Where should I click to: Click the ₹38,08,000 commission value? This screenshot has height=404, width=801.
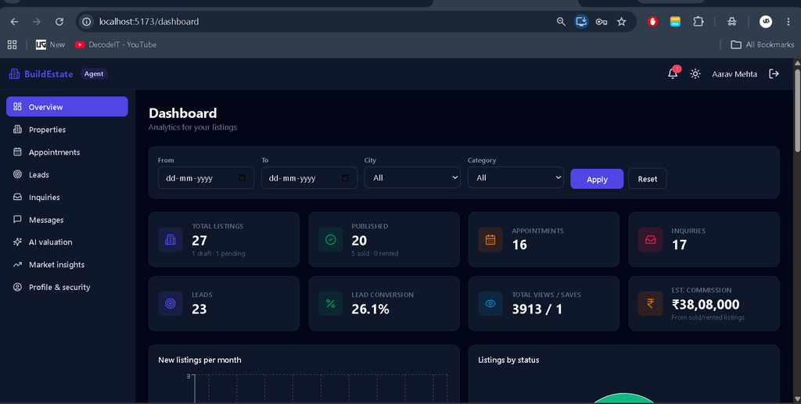pos(706,305)
